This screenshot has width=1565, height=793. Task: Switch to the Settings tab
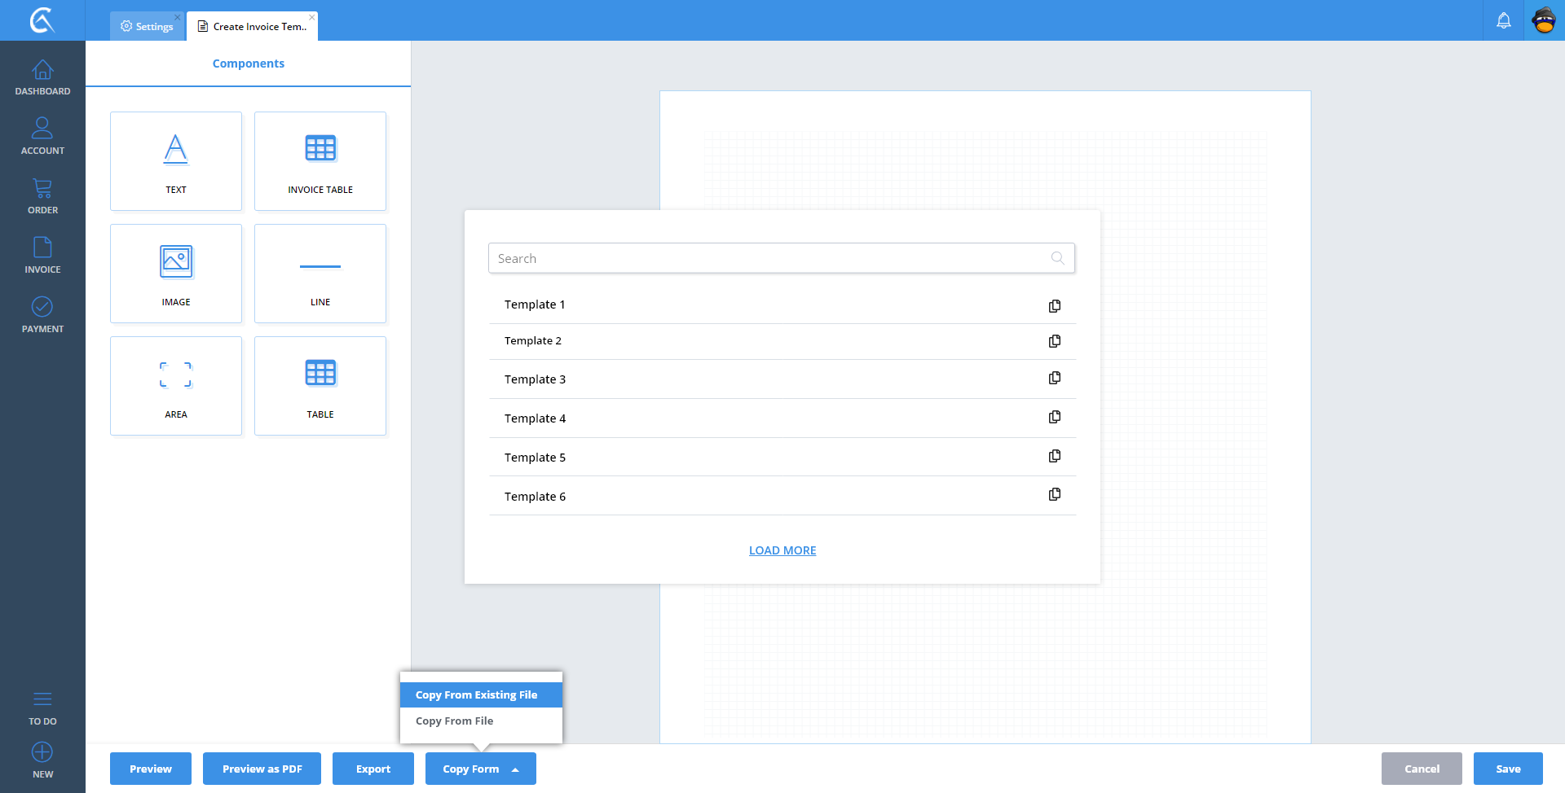click(148, 27)
